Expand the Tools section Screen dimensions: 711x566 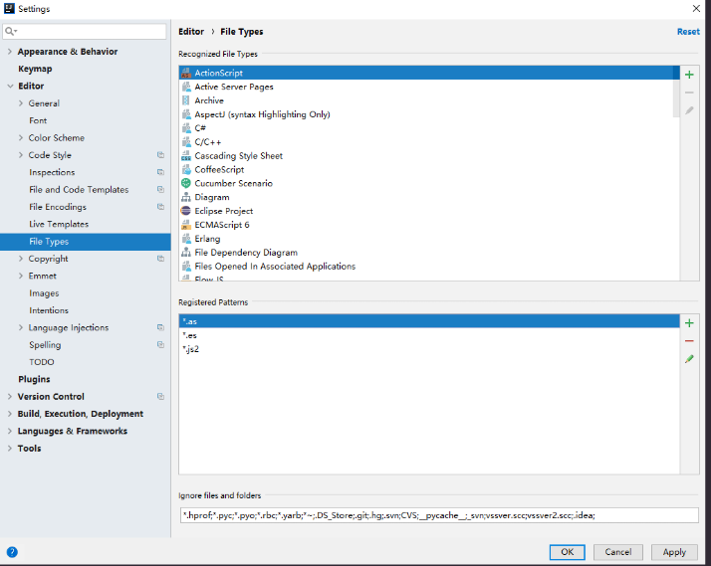click(10, 448)
